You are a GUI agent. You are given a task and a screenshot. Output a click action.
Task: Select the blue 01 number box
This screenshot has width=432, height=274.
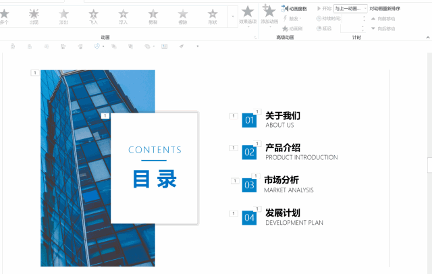pos(249,120)
